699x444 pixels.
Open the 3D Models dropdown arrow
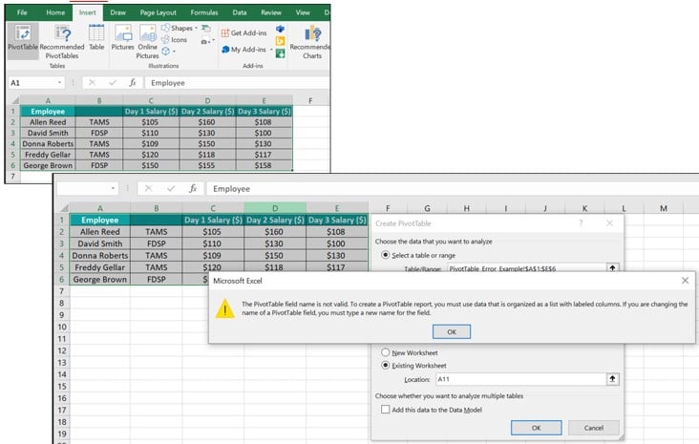(174, 52)
